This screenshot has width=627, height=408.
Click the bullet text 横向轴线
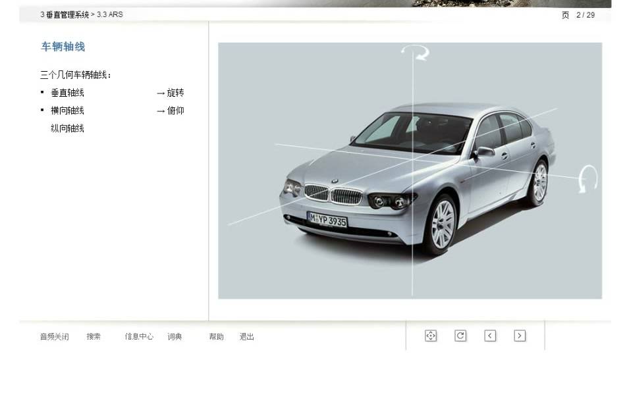point(67,111)
